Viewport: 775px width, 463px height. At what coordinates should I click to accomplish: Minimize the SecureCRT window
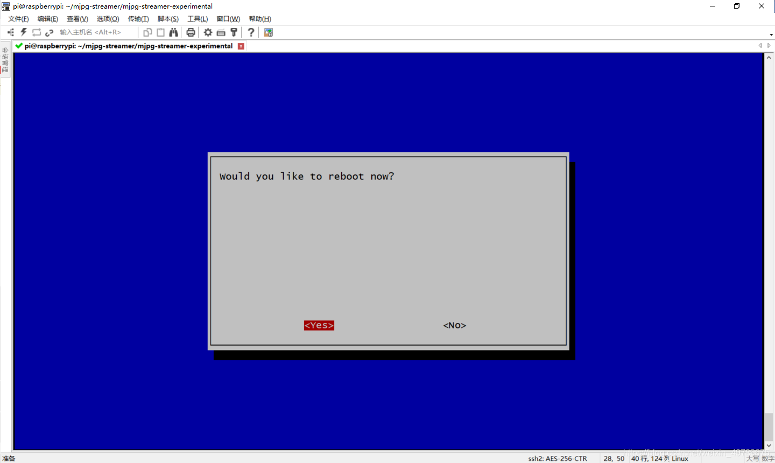[713, 6]
